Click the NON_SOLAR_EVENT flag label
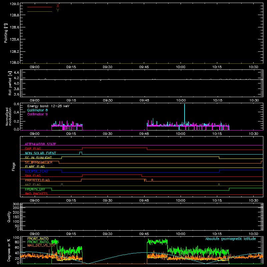 [40, 153]
